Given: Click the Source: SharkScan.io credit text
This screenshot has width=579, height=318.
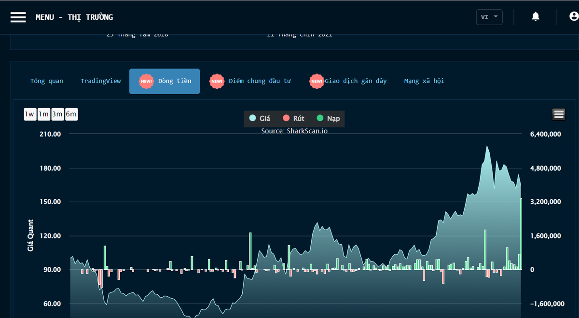Looking at the screenshot, I should point(294,131).
